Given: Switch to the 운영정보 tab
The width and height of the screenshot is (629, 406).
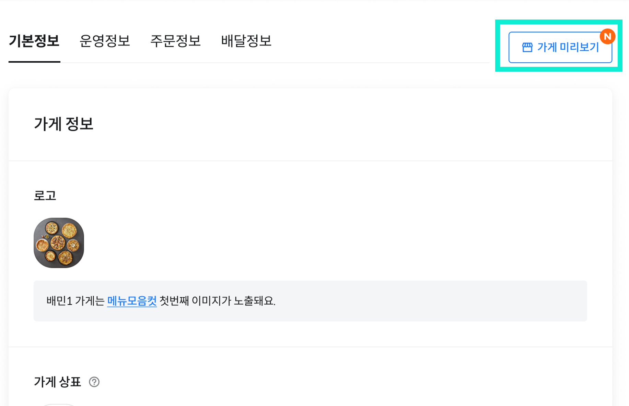Looking at the screenshot, I should point(105,41).
